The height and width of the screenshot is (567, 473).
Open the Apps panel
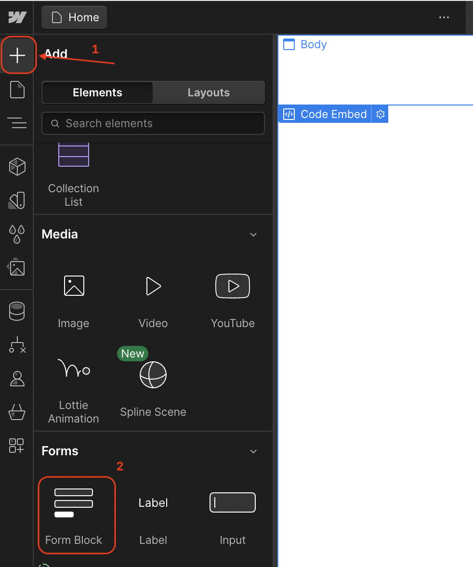pos(17,447)
